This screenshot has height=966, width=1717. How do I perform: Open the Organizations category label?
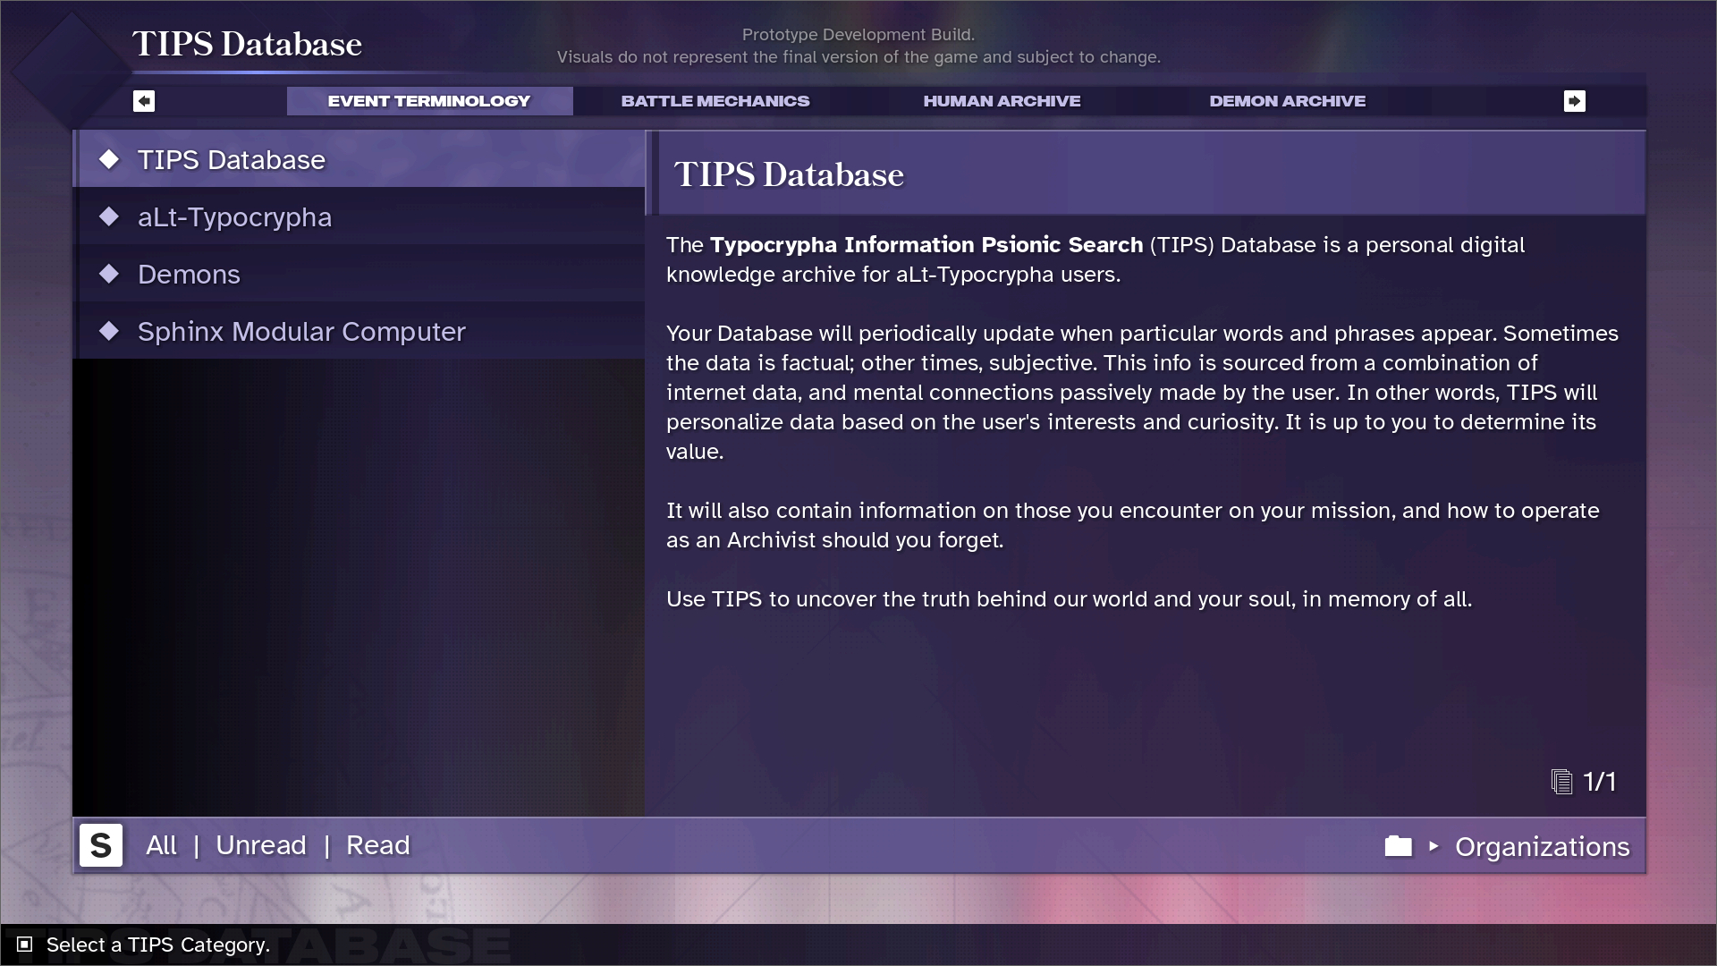1542,847
